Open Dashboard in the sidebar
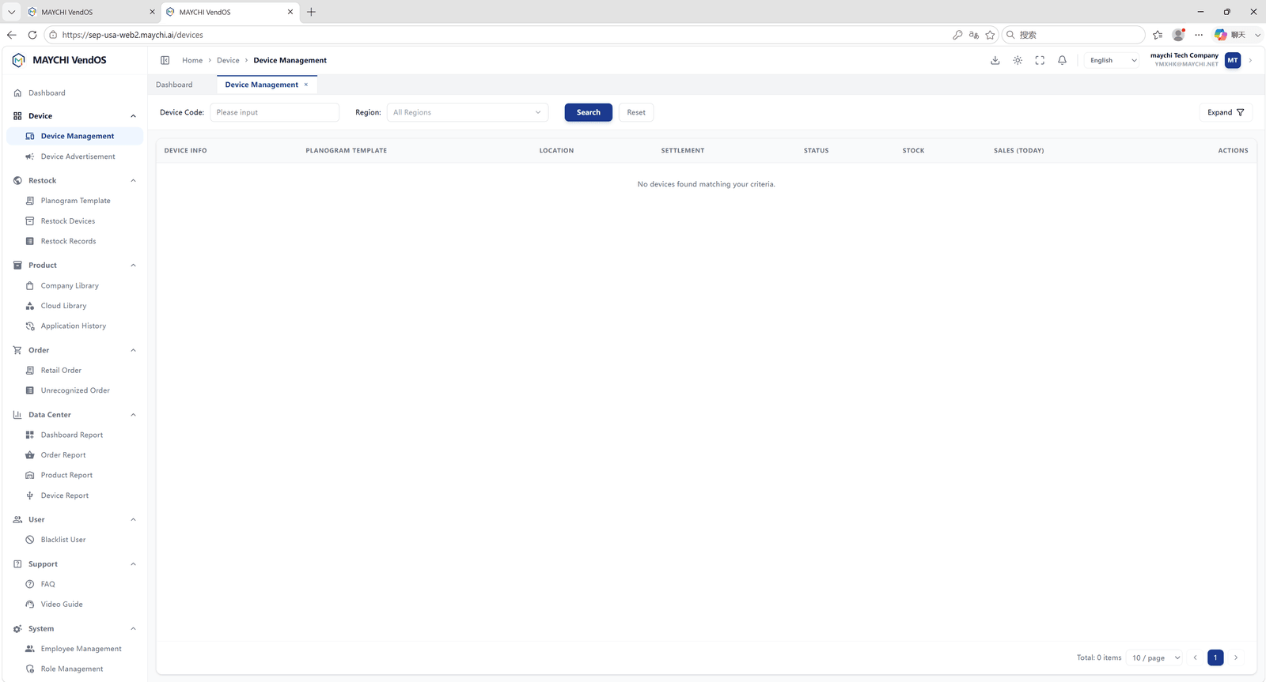Viewport: 1266px width, 682px height. click(74, 93)
